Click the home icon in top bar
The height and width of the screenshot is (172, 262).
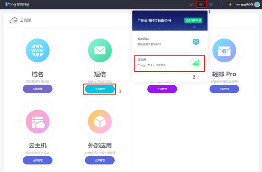[x=192, y=4]
